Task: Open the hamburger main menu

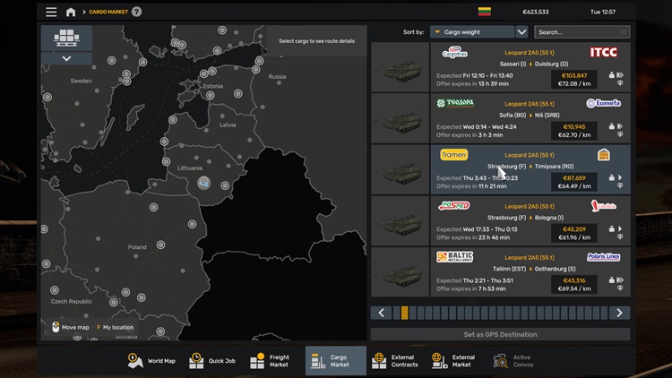Action: tap(51, 13)
